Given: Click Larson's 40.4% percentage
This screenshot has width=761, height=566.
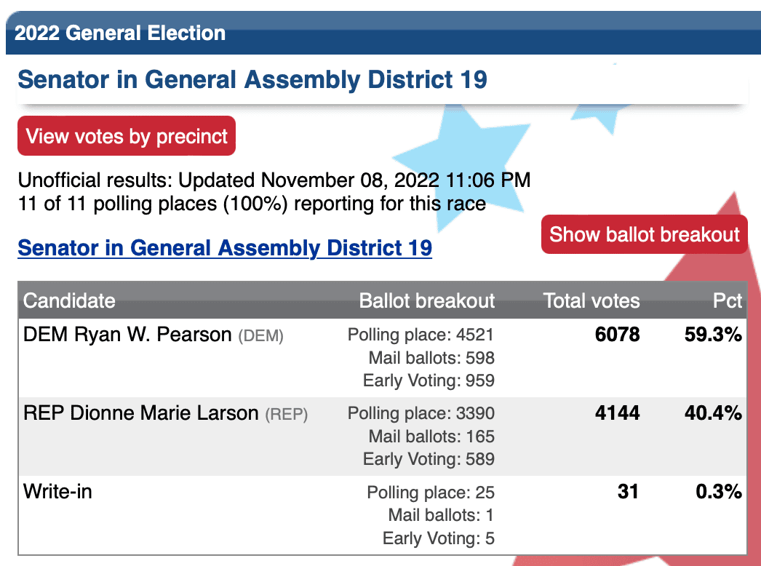Looking at the screenshot, I should pos(714,413).
